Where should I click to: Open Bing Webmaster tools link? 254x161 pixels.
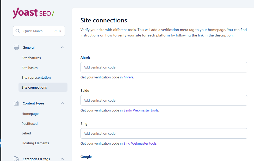(140, 144)
